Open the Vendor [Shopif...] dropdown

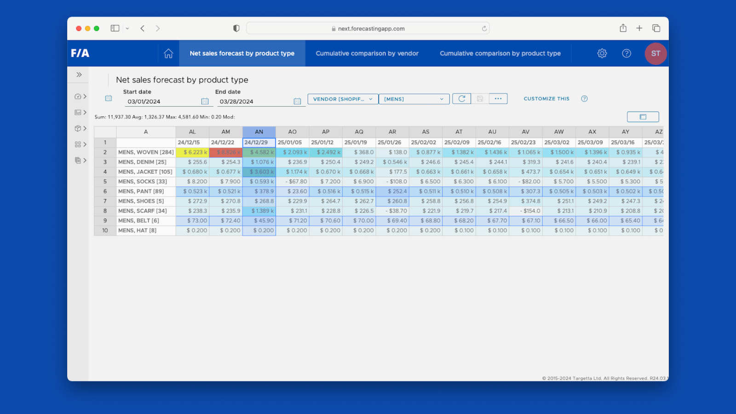pyautogui.click(x=343, y=99)
